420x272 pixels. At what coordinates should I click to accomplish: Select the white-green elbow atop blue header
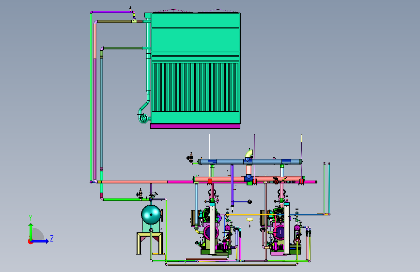point(249,154)
